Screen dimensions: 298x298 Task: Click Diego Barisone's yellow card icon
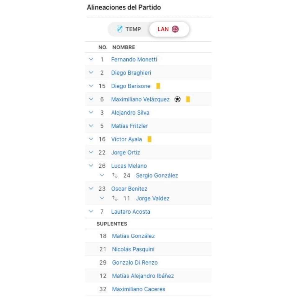pyautogui.click(x=158, y=86)
